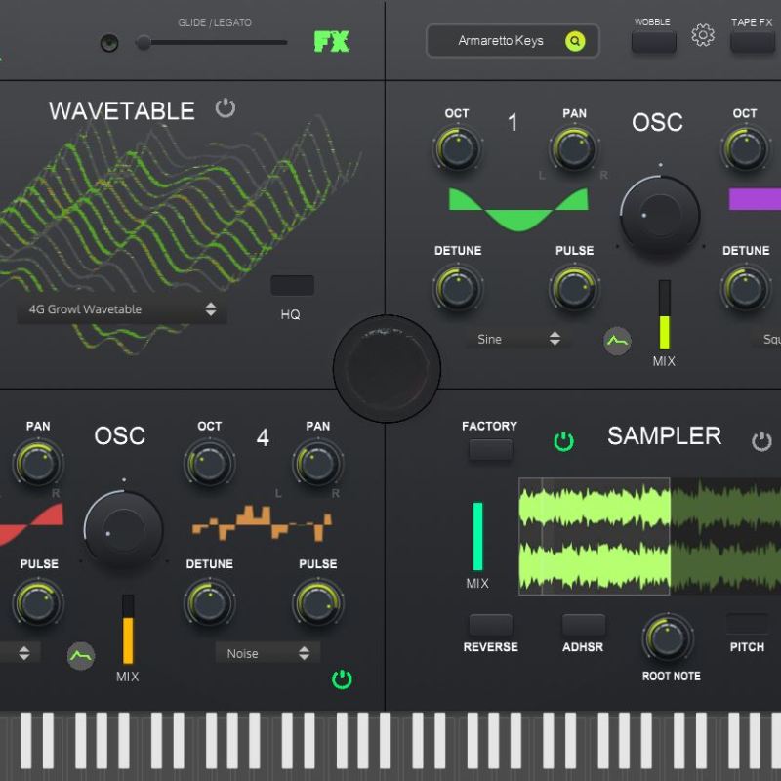Image resolution: width=781 pixels, height=781 pixels.
Task: Toggle the OSC 4 green power button
Action: (342, 678)
